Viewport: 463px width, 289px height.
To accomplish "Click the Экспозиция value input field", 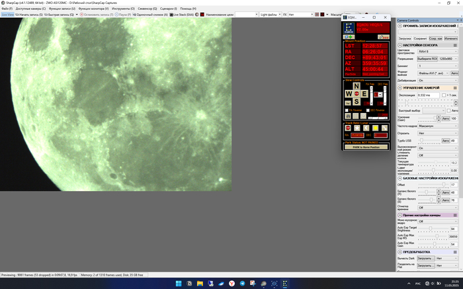I will click(428, 95).
